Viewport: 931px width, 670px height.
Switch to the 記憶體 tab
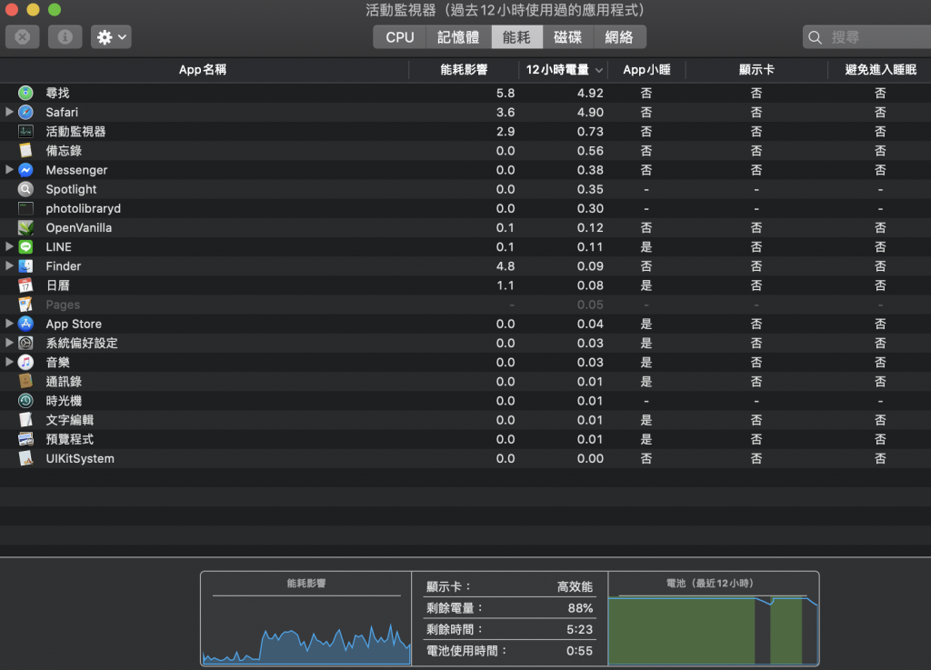(458, 36)
